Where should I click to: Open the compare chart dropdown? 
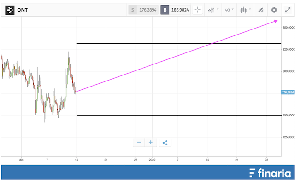(213, 10)
